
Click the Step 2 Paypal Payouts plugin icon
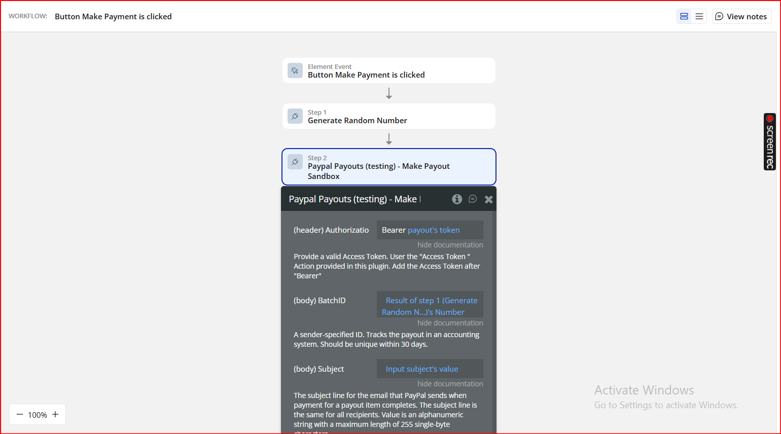295,162
